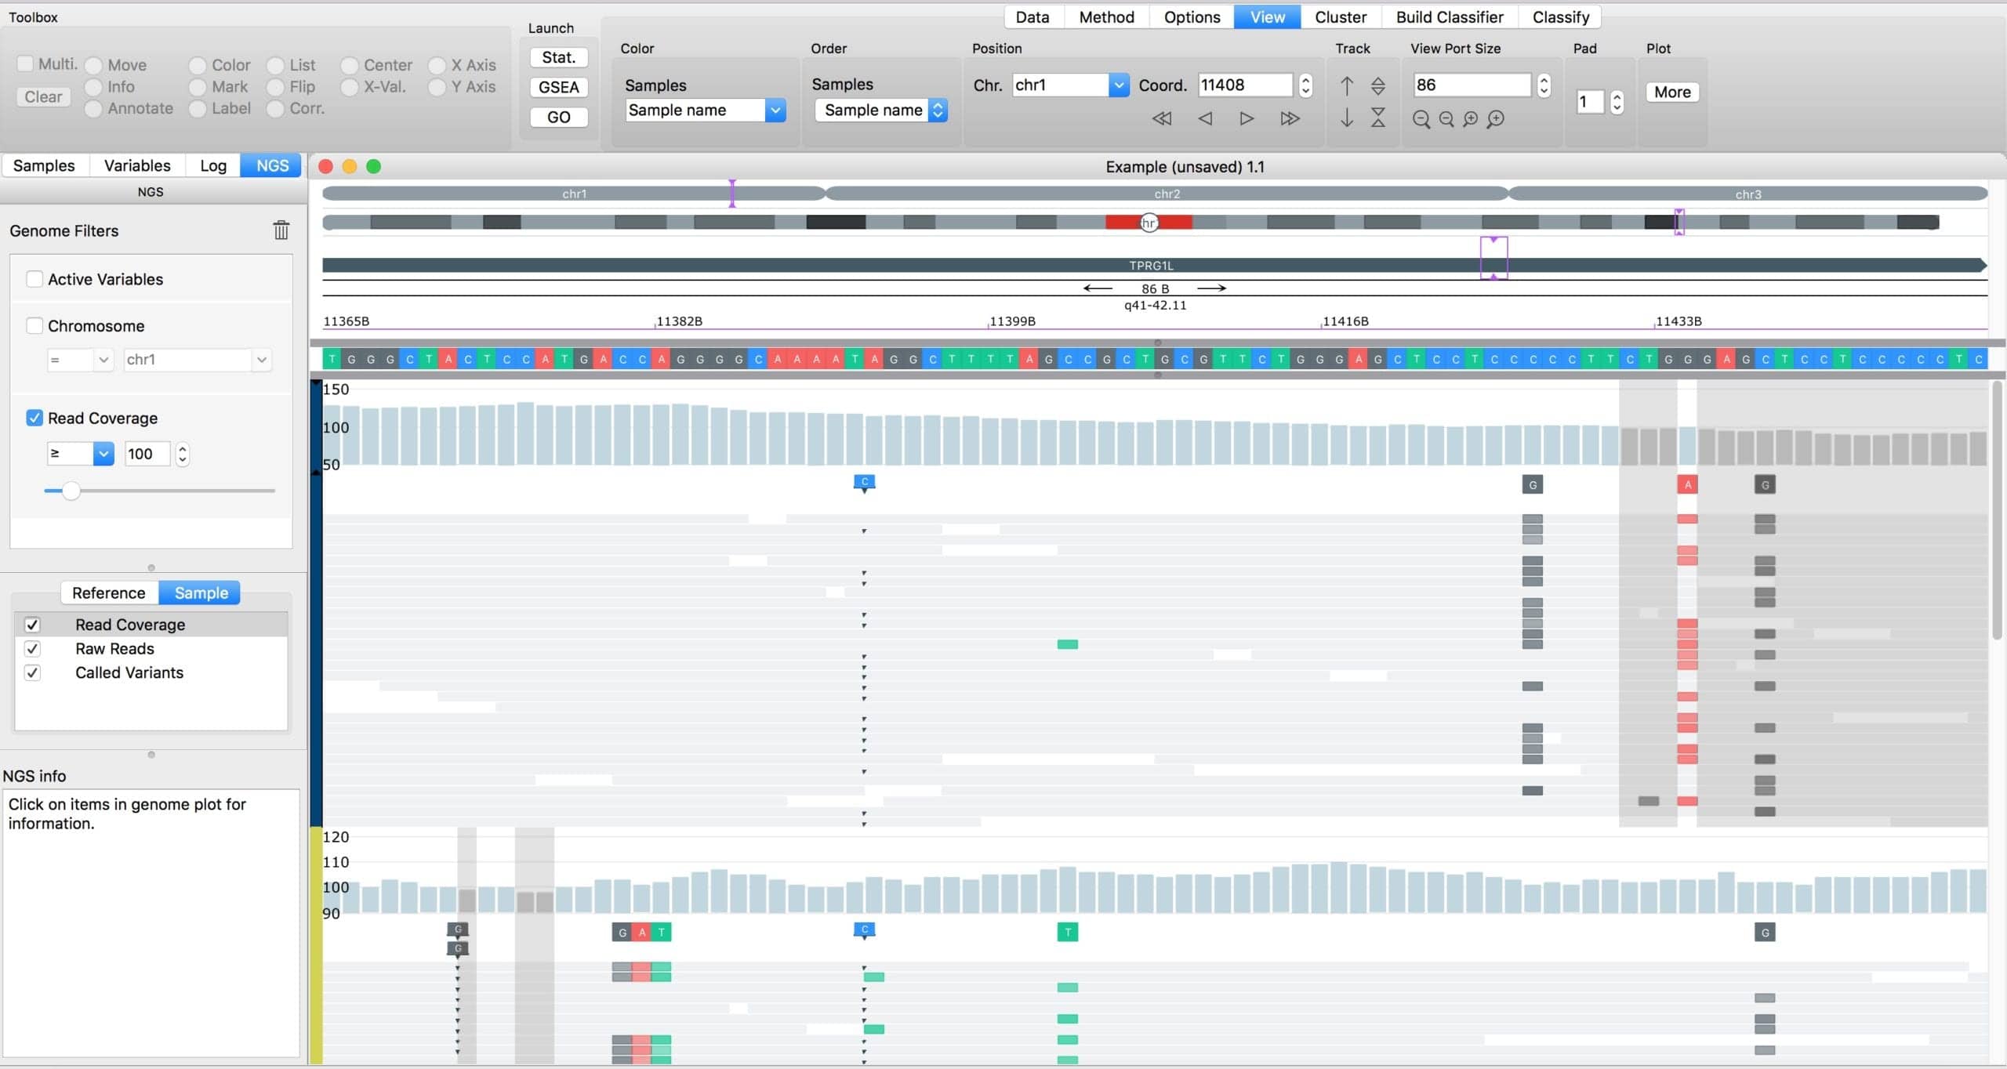Open the Chr. chromosome dropdown
Viewport: 2007px width, 1069px height.
tap(1118, 85)
